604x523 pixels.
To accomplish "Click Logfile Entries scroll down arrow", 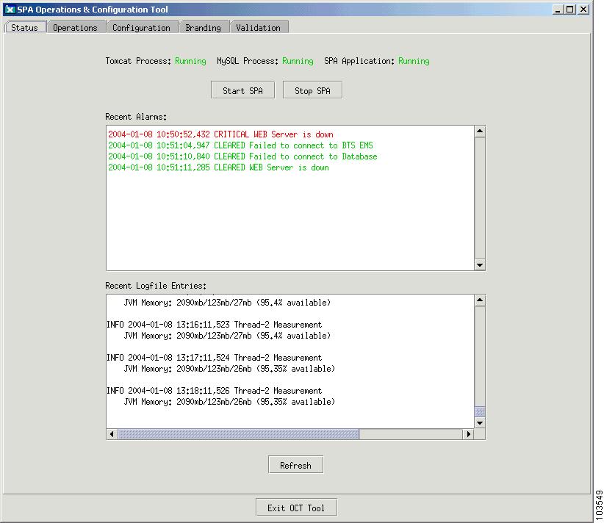I will tap(480, 422).
